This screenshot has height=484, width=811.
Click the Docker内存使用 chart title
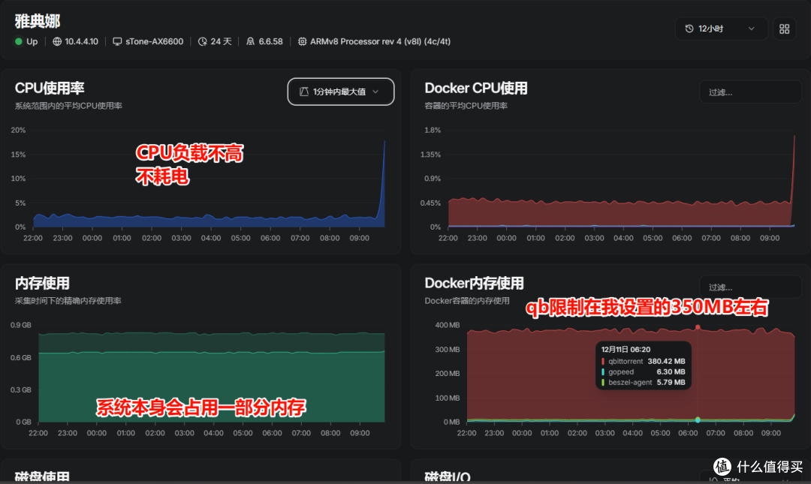coord(475,284)
